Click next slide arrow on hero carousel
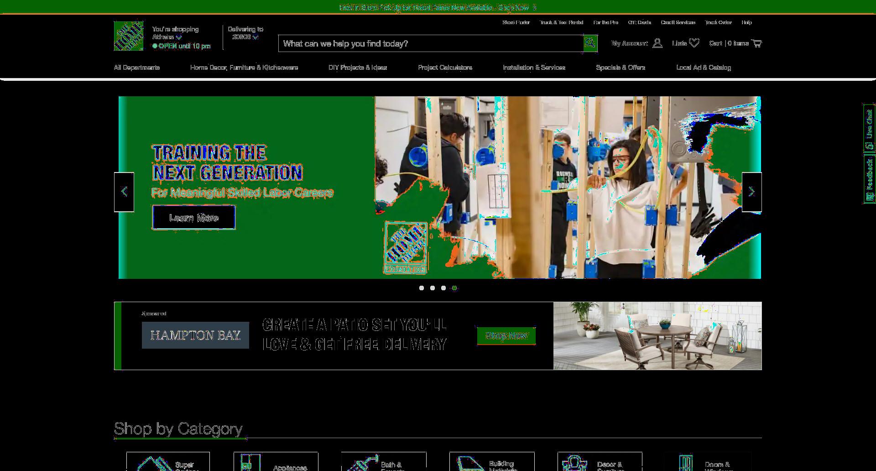Viewport: 876px width, 471px height. (x=752, y=192)
